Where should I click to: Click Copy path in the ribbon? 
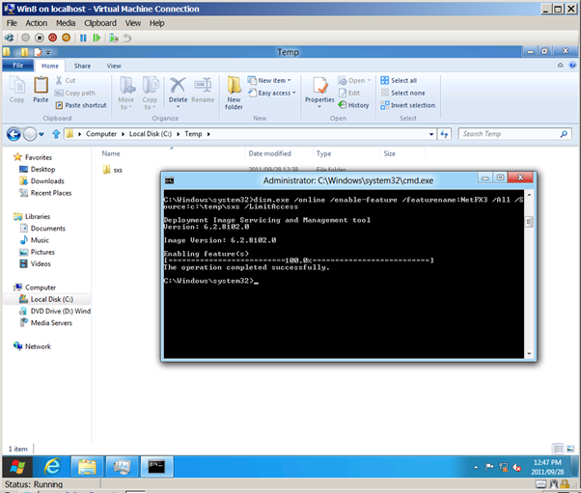(x=75, y=93)
